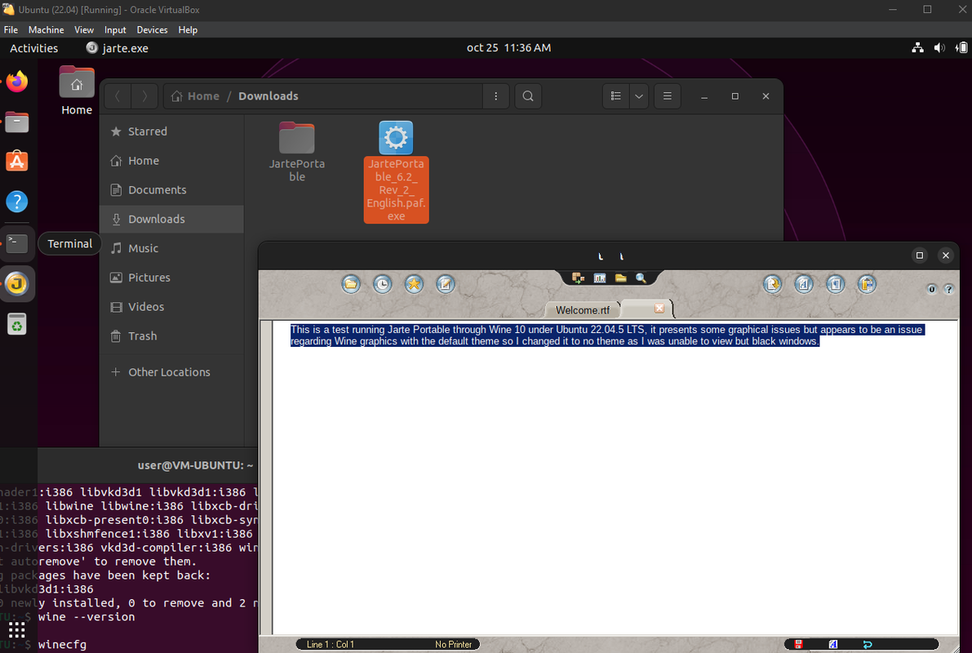Click the Jarte insert-object icon in center tray

click(579, 278)
